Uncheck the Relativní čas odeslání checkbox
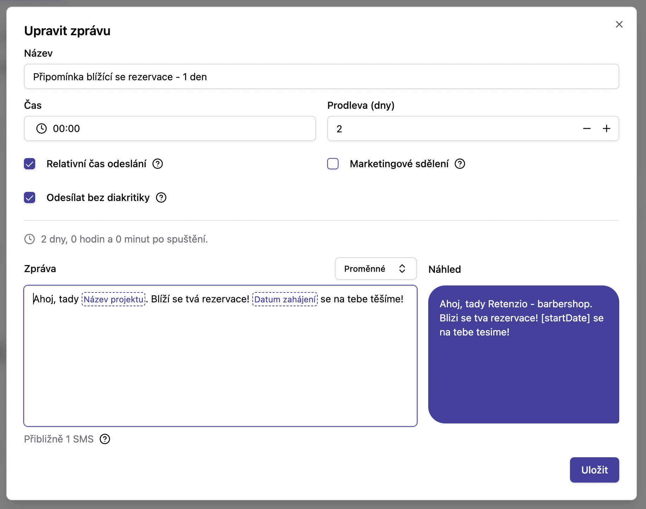 pos(30,164)
